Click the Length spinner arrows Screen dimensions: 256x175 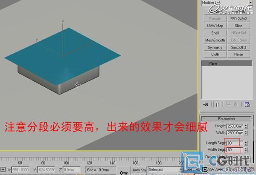point(246,126)
